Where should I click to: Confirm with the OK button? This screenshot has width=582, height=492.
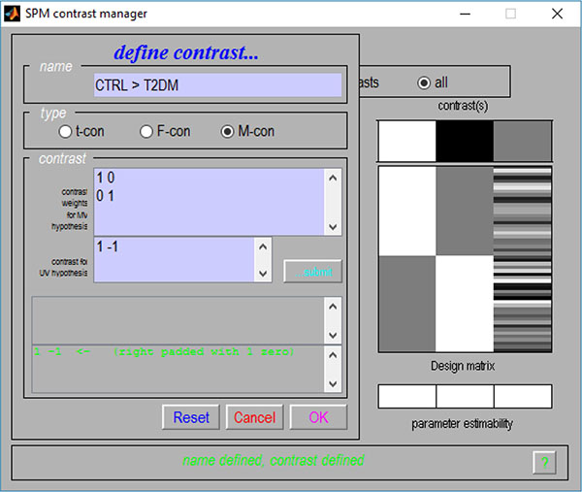point(318,417)
